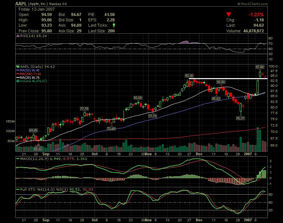Viewport: 283px width, 223px height.
Task: Click the MACD(12,26,9) panel label
Action: click(35, 159)
